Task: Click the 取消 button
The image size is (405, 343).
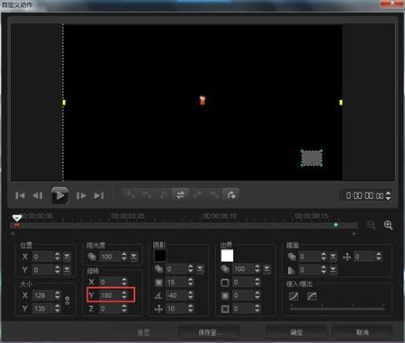Action: 363,332
